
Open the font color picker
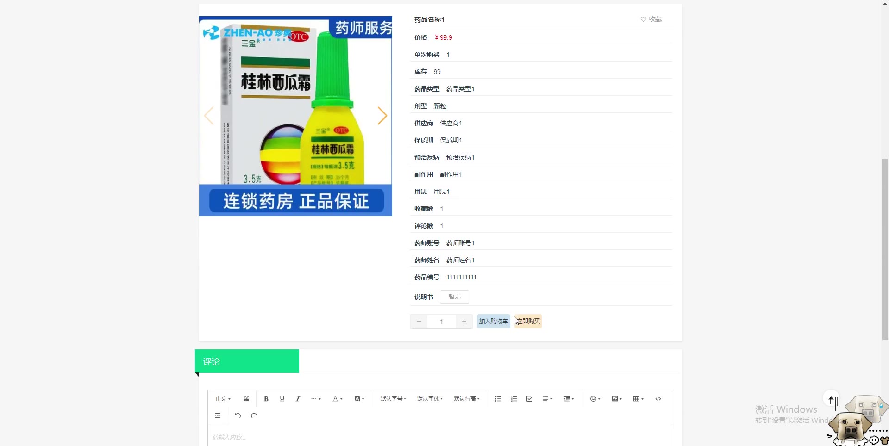338,399
